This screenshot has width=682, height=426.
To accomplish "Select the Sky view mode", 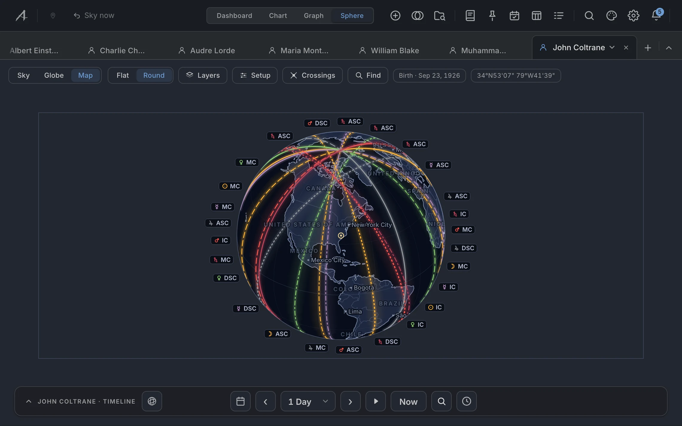I will coord(23,75).
